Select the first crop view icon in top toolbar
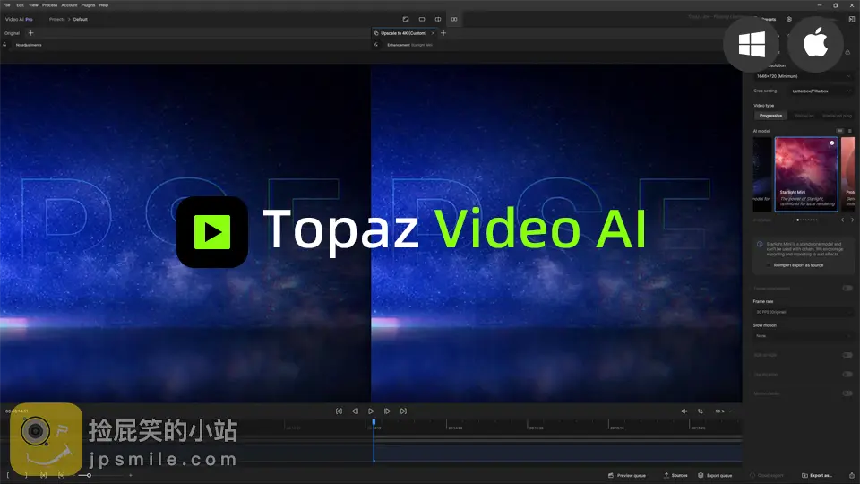This screenshot has height=484, width=860. tap(406, 19)
